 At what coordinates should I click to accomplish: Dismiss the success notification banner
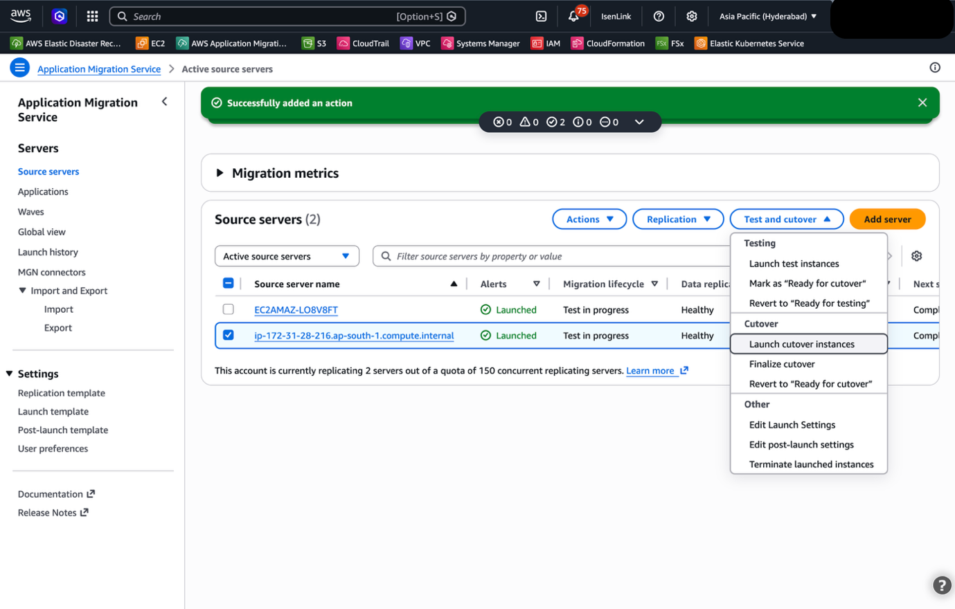coord(922,102)
